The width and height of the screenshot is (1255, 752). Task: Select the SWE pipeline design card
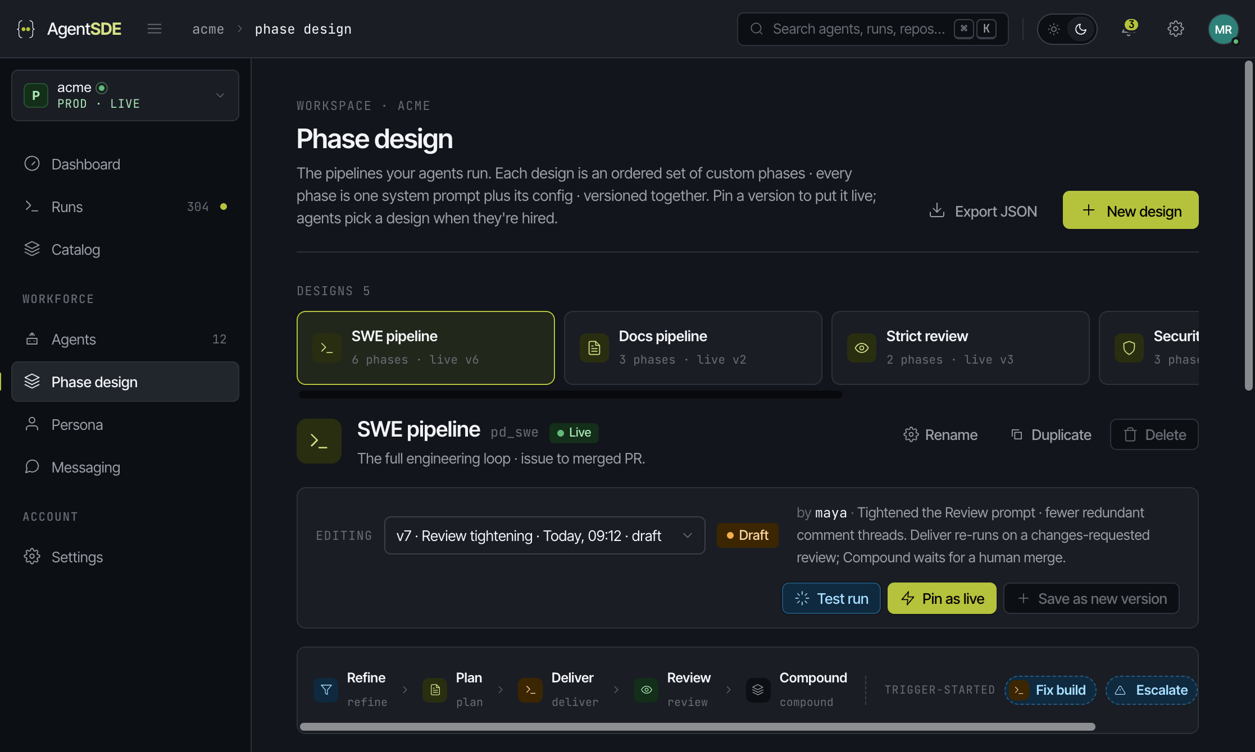(426, 348)
